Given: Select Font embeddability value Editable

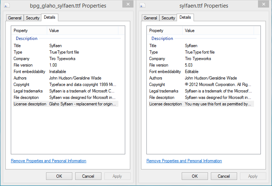Looking at the screenshot, I should [192, 72].
